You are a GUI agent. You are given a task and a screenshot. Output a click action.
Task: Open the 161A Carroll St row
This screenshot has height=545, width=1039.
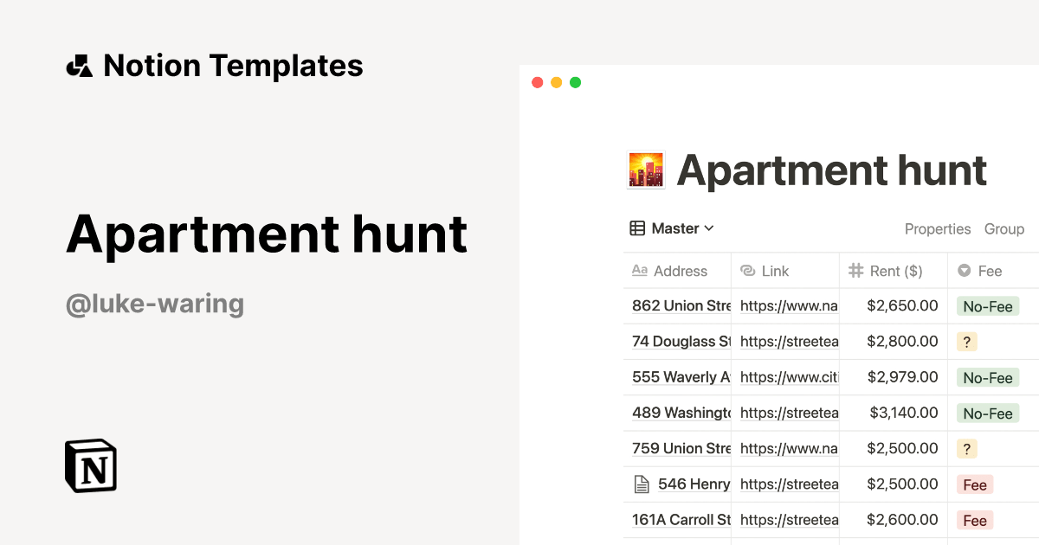coord(681,520)
